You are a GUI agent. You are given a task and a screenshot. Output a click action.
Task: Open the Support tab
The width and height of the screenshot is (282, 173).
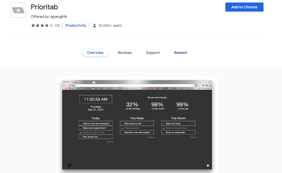pyautogui.click(x=153, y=53)
